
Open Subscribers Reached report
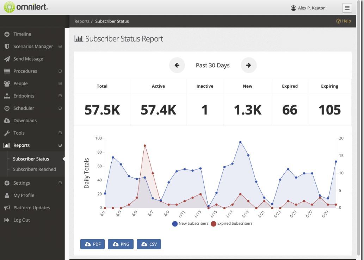click(x=34, y=169)
